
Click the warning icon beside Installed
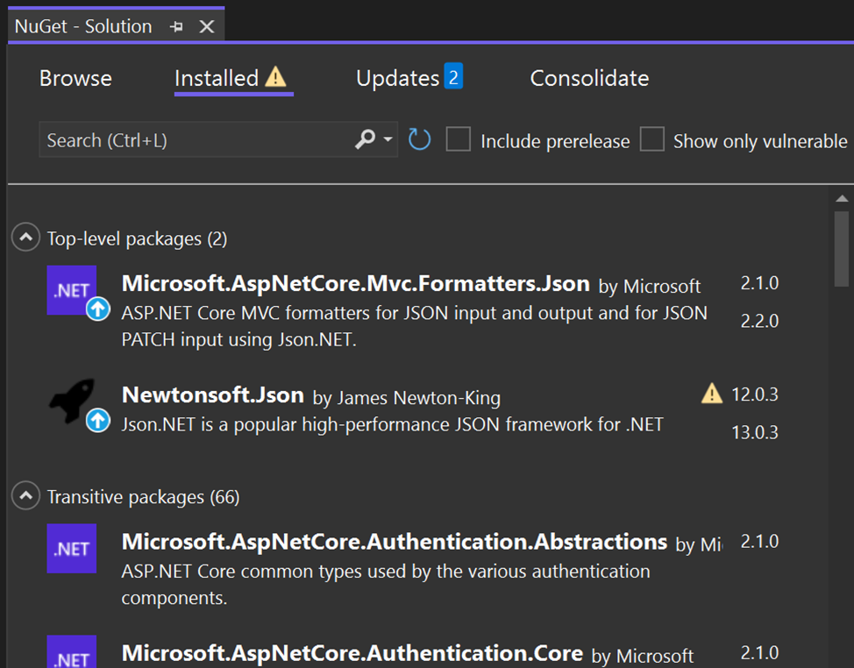[275, 77]
